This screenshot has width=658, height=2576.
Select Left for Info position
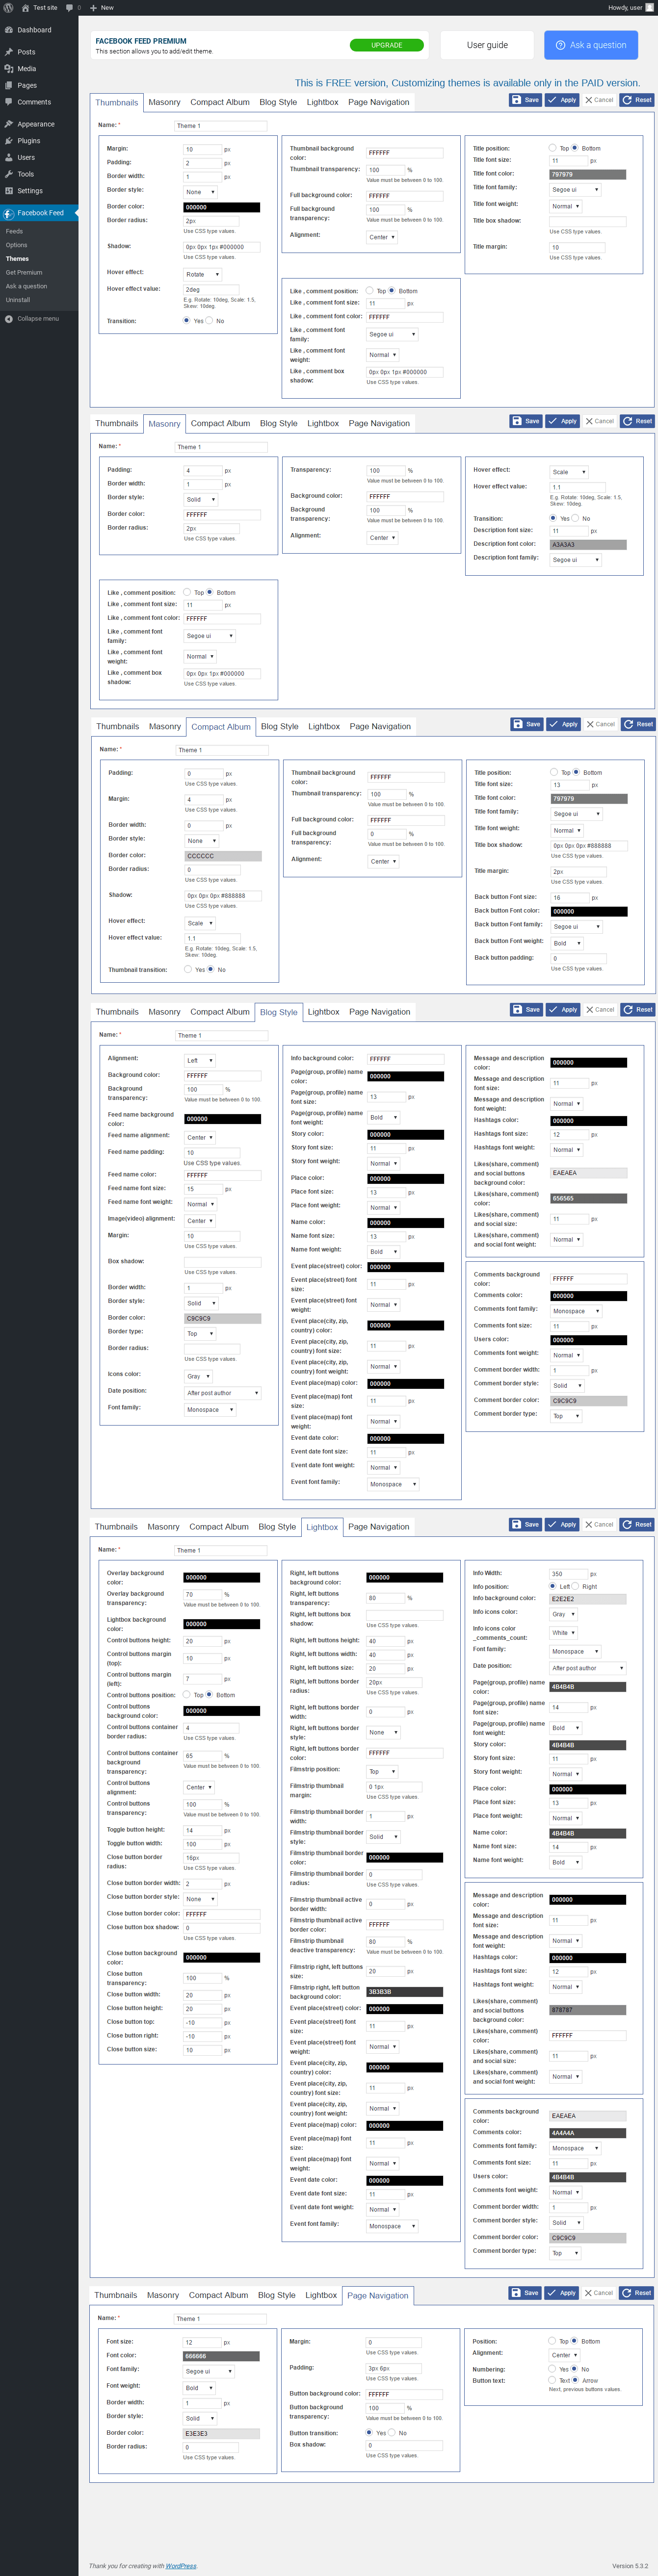coord(553,1586)
